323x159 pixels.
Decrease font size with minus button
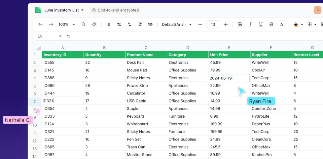pyautogui.click(x=200, y=24)
